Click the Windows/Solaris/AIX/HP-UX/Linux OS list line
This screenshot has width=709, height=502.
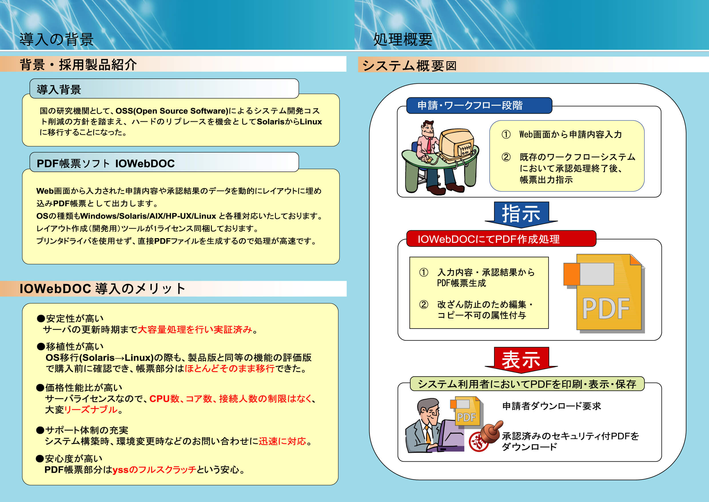click(179, 216)
